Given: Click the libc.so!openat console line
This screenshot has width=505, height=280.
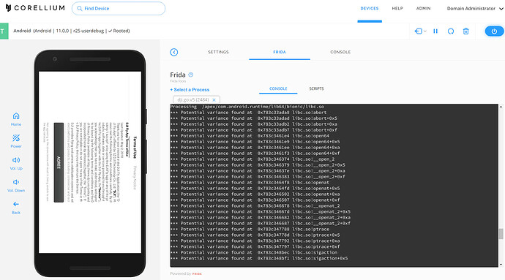Looking at the screenshot, I should (250, 183).
